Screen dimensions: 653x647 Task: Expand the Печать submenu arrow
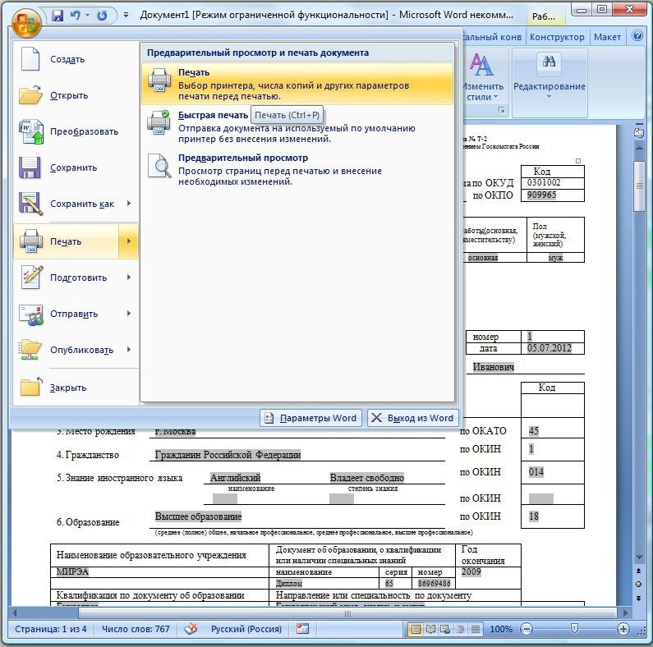pos(129,241)
